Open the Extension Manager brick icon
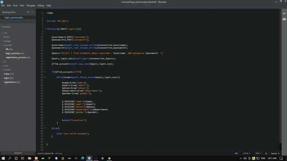 point(284,19)
